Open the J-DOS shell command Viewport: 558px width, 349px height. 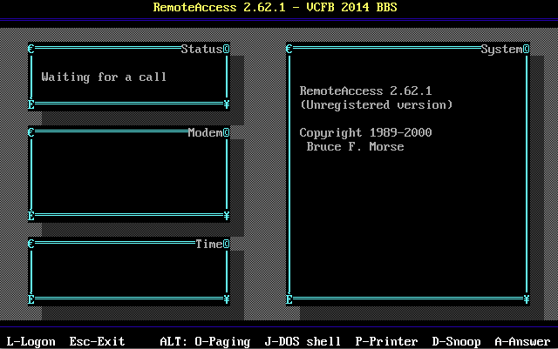[303, 341]
